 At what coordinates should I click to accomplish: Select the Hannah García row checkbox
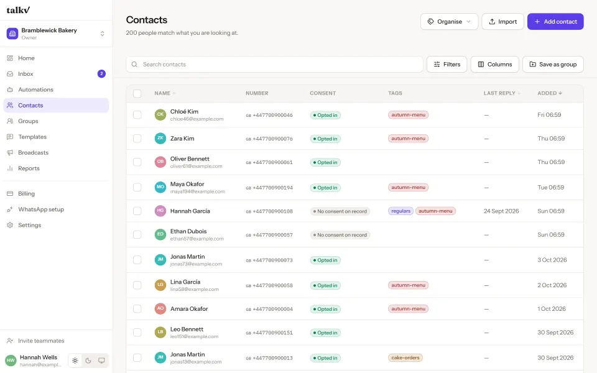(x=137, y=211)
